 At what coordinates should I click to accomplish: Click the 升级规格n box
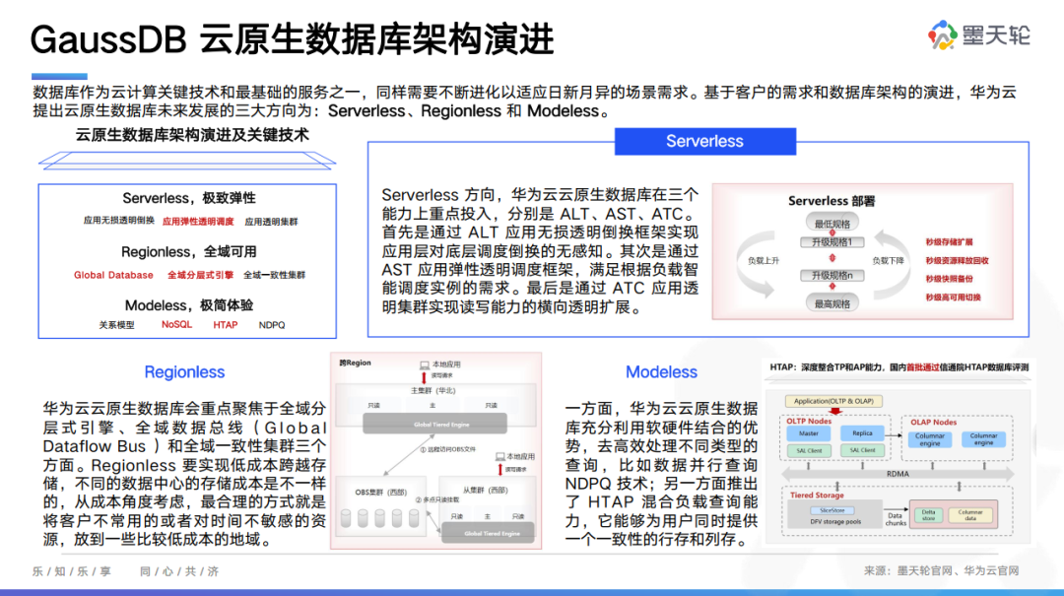click(831, 276)
